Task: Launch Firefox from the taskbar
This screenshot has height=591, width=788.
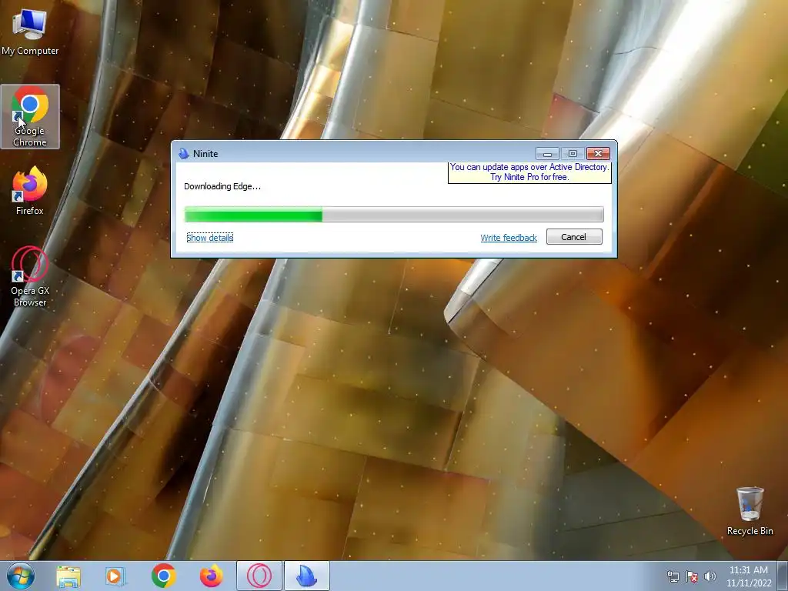Action: click(211, 576)
